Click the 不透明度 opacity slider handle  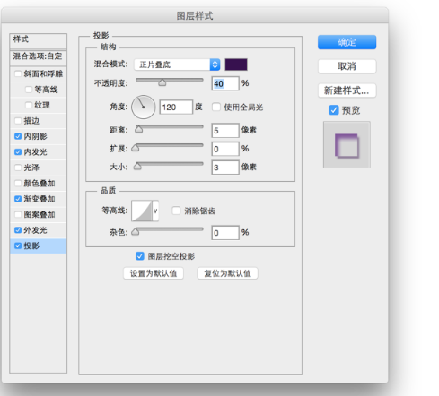tap(162, 82)
